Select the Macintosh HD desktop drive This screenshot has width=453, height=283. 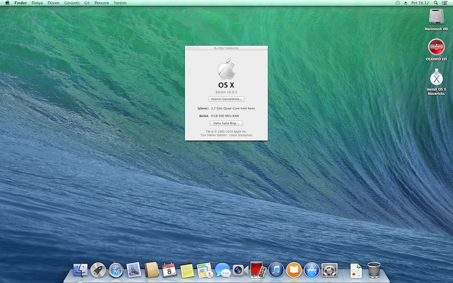(x=436, y=17)
